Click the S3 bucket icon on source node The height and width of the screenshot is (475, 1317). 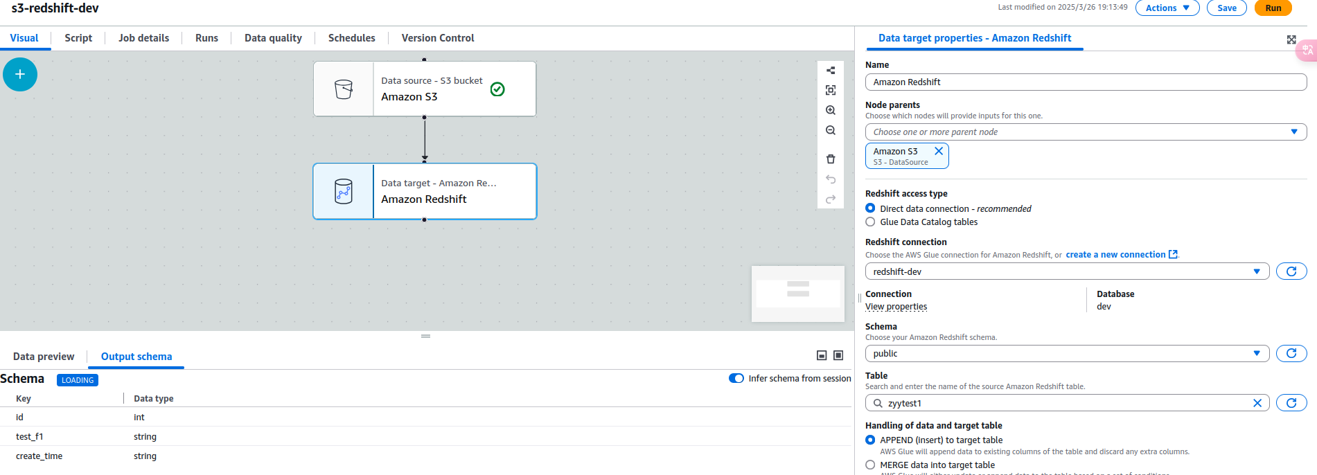[x=344, y=89]
